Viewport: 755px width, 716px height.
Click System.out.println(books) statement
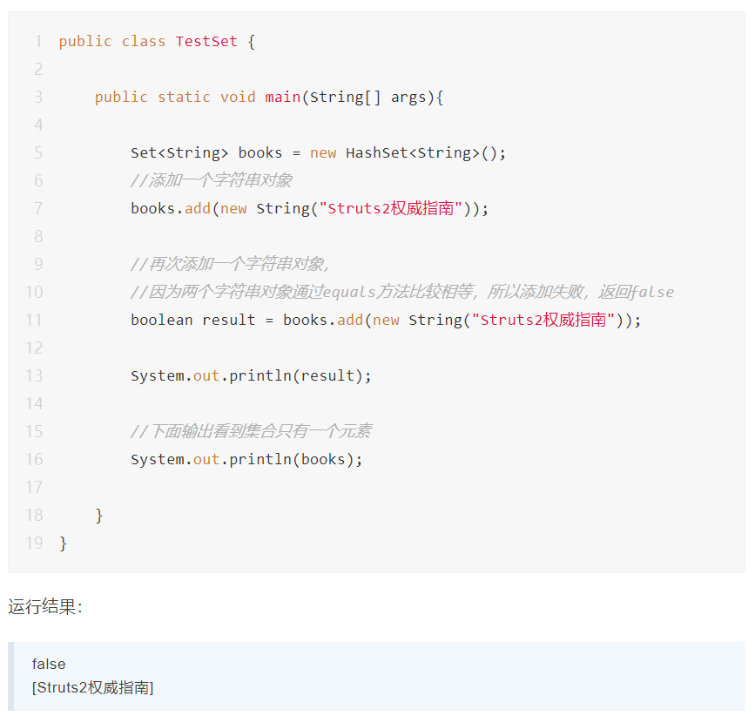point(246,460)
